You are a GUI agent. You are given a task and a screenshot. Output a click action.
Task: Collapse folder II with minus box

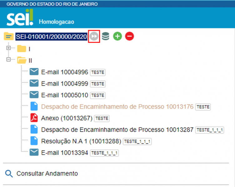tap(8, 59)
